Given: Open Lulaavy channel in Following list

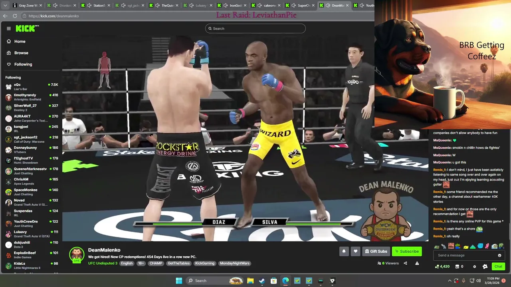Looking at the screenshot, I should [31, 234].
